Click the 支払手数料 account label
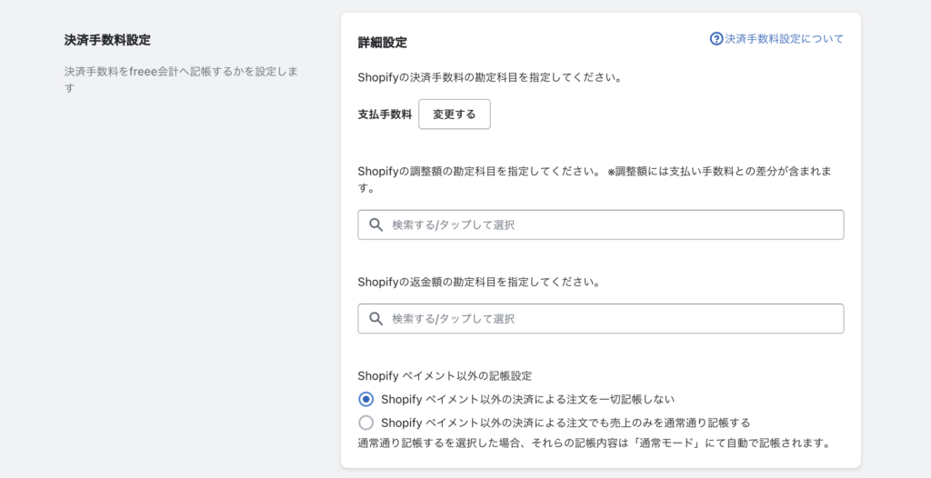The height and width of the screenshot is (478, 931). tap(385, 115)
